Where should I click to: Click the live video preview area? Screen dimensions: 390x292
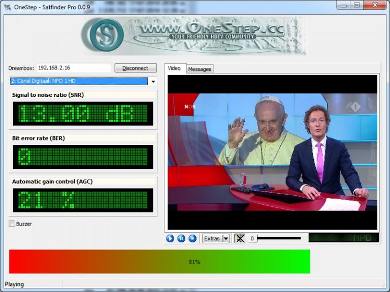272,152
